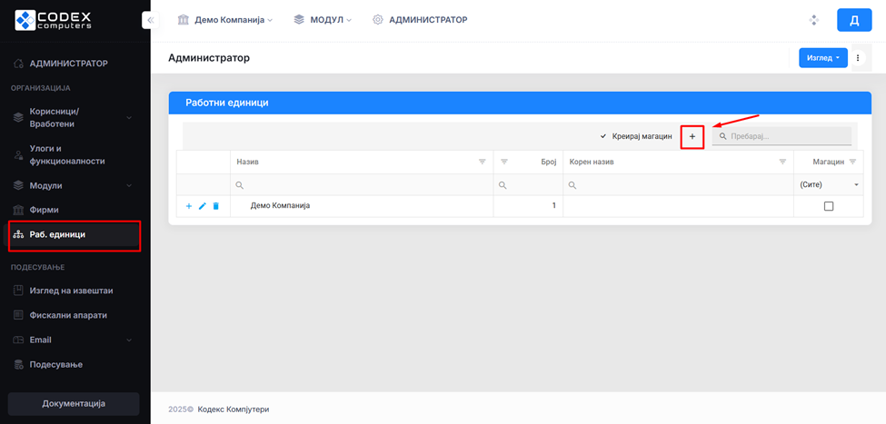886x424 pixels.
Task: Expand the МОДУЛ dropdown in the top bar
Action: 323,20
